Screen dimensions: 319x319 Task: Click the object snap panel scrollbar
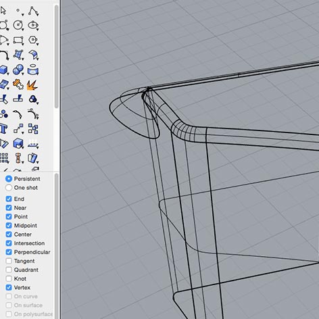[x=56, y=245]
